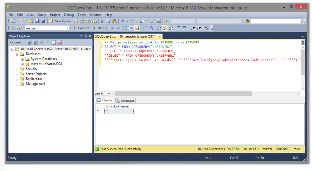Screen dimensions: 312x171
Task: Click the Increase Indent icon
Action: click(x=199, y=28)
